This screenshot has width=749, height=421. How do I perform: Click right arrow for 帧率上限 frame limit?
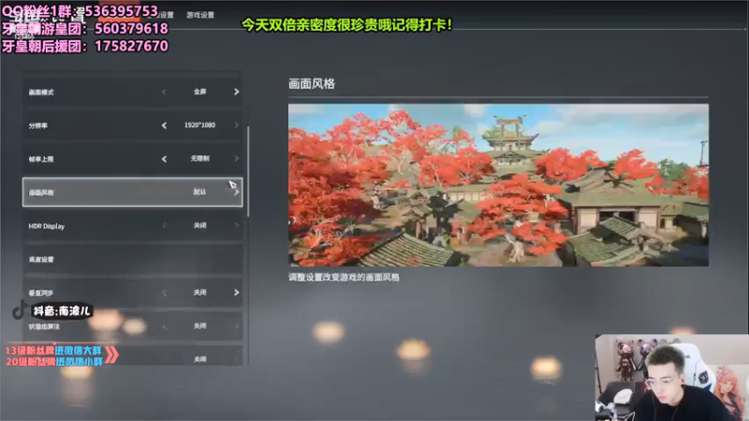click(x=237, y=158)
